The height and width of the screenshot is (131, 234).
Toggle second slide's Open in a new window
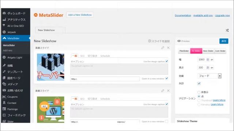click(x=167, y=121)
